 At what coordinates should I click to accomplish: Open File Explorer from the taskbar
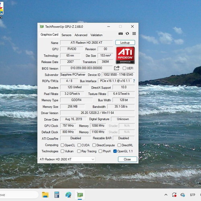[45, 195]
